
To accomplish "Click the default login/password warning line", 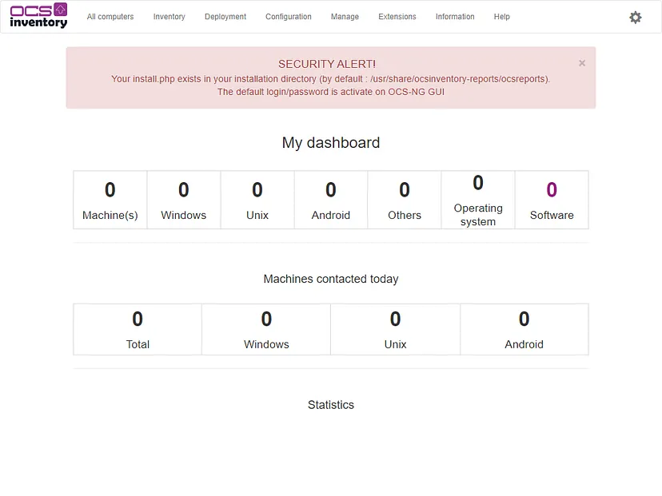I will click(x=331, y=92).
